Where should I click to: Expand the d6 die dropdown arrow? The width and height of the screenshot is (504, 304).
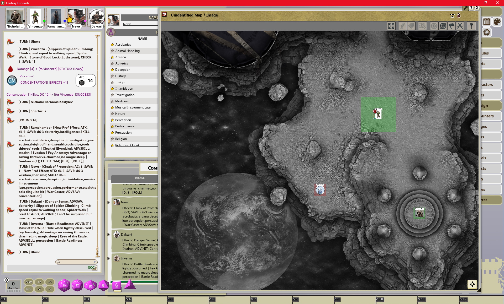[x=117, y=291]
